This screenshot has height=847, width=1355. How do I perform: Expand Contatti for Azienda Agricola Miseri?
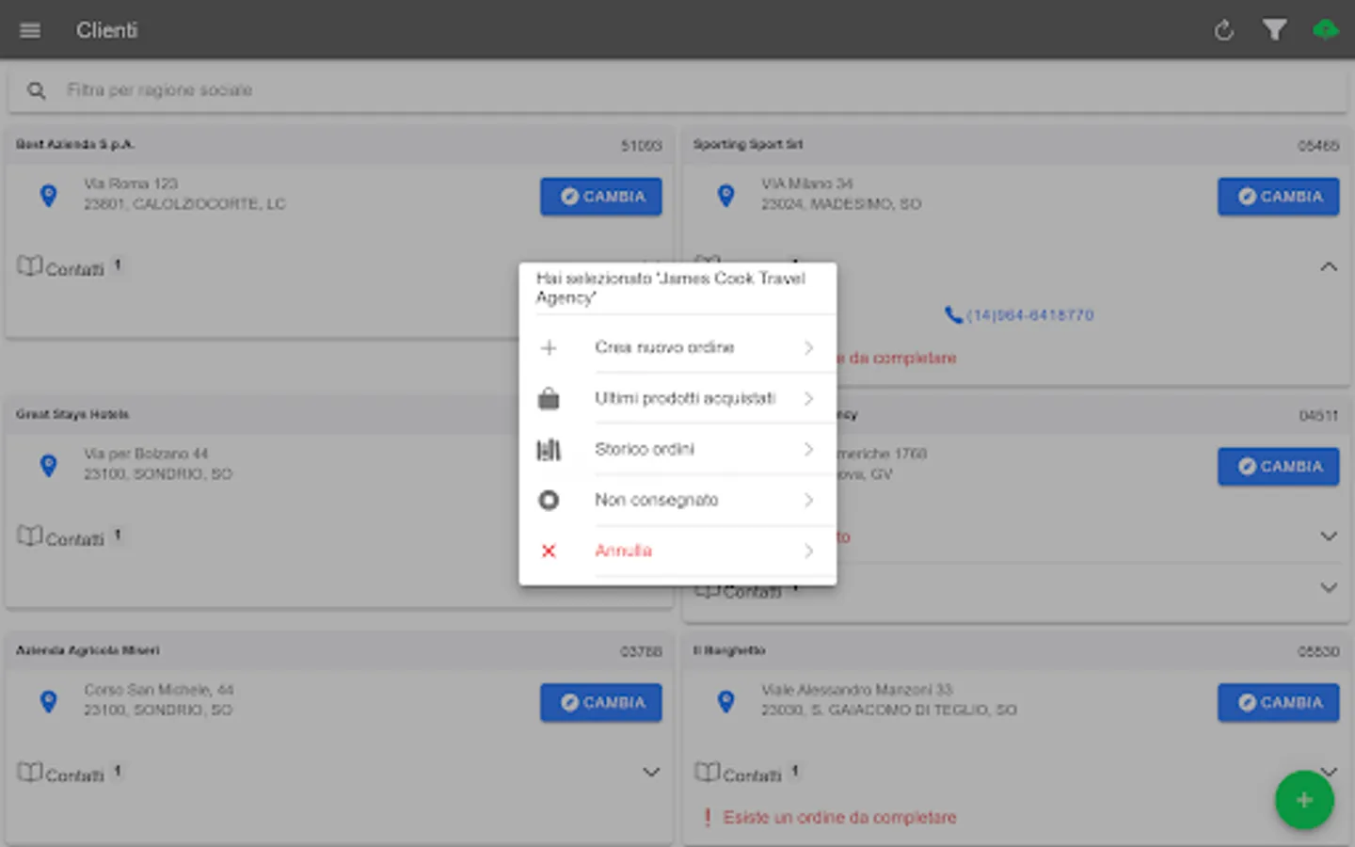click(x=650, y=773)
